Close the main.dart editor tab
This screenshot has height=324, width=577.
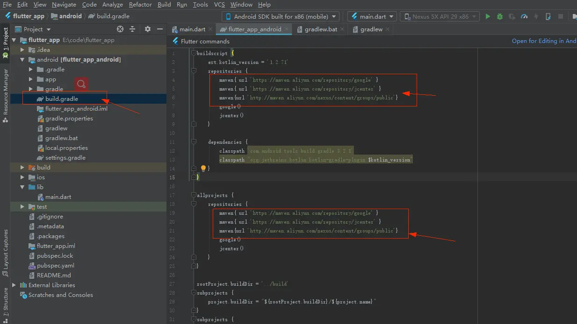[210, 29]
